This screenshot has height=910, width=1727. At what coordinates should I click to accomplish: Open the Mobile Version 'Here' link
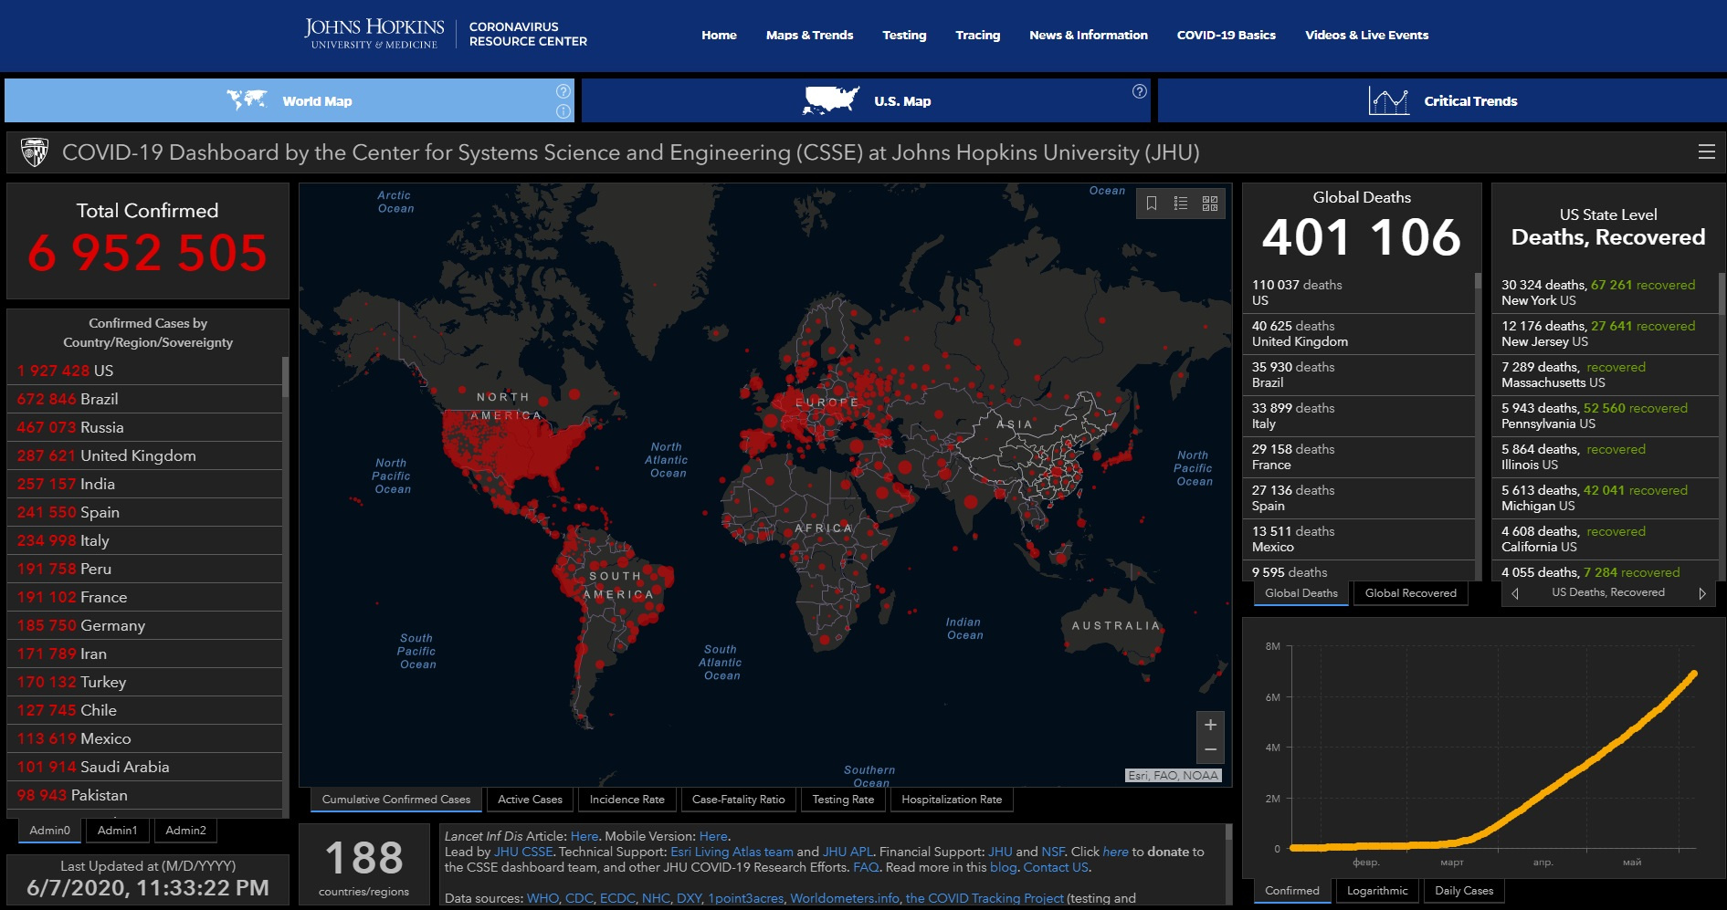click(x=713, y=836)
